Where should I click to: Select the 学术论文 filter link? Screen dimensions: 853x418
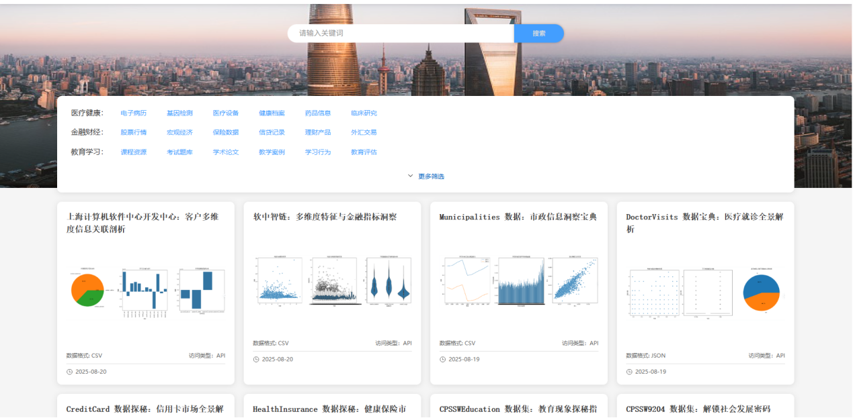tap(226, 152)
